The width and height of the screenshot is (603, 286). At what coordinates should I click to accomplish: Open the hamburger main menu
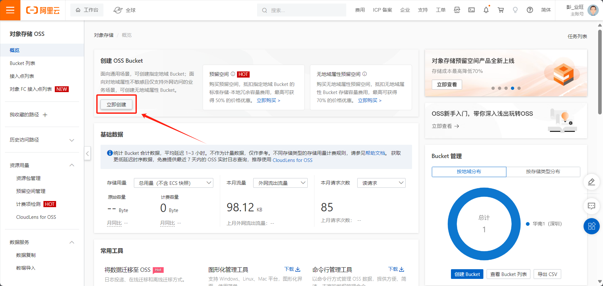[x=10, y=10]
